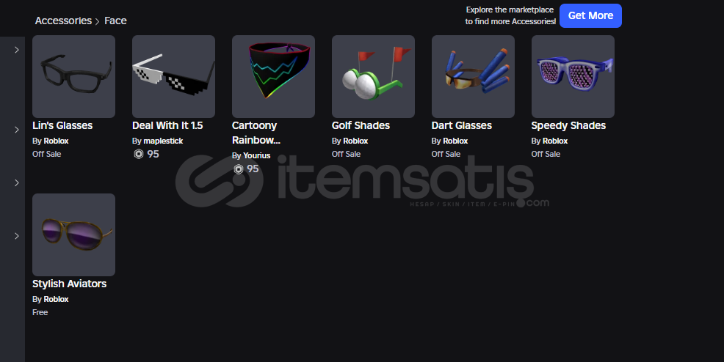This screenshot has height=362, width=724.
Task: Select Face in the breadcrumb
Action: tap(115, 21)
